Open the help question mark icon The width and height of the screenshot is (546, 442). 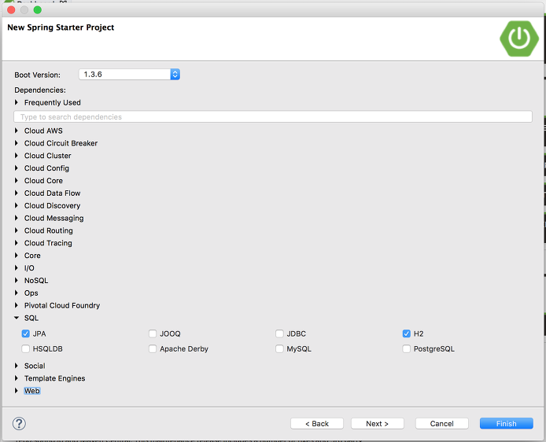tap(19, 424)
